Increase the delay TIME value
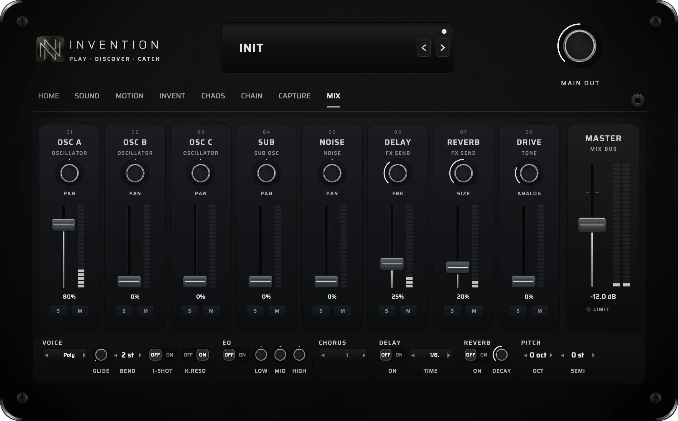The width and height of the screenshot is (678, 421). coord(449,355)
